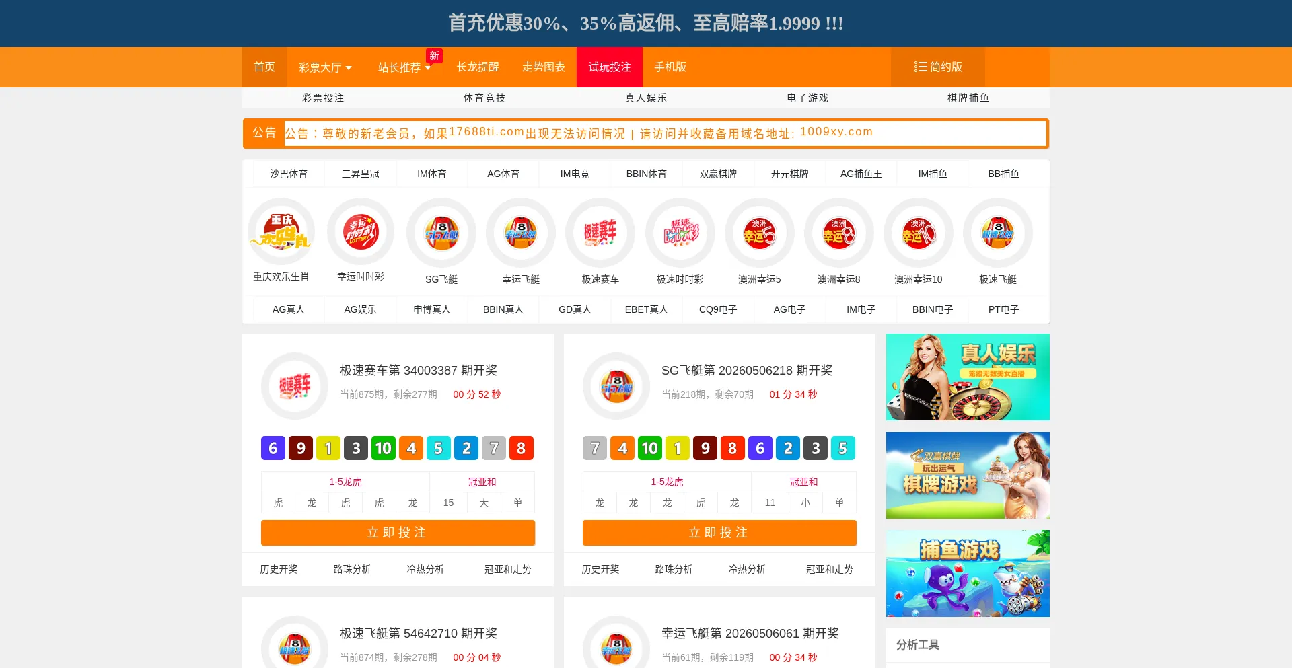This screenshot has height=668, width=1292.
Task: Open the 极速赛车 icon in the lottery row
Action: 600,233
